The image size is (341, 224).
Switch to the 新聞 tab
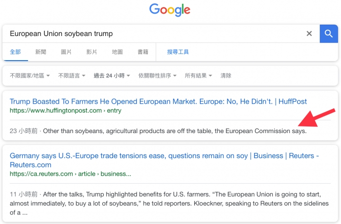tap(41, 52)
